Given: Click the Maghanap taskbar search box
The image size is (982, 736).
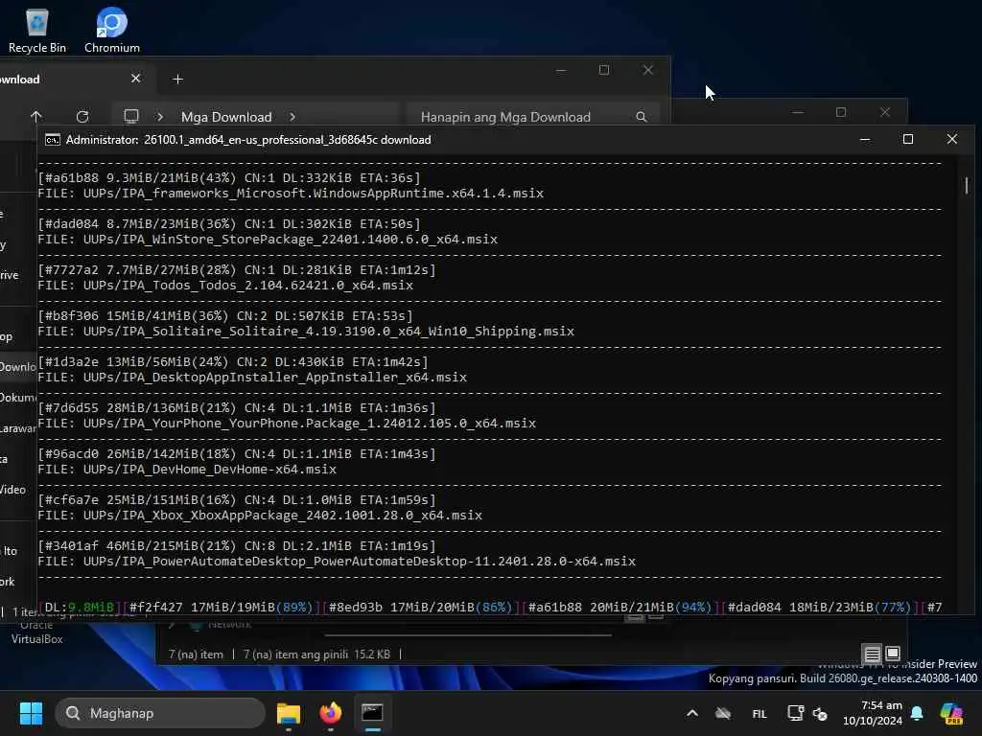Looking at the screenshot, I should coord(160,713).
